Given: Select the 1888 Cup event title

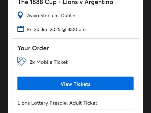Looking at the screenshot, I should pyautogui.click(x=65, y=2).
